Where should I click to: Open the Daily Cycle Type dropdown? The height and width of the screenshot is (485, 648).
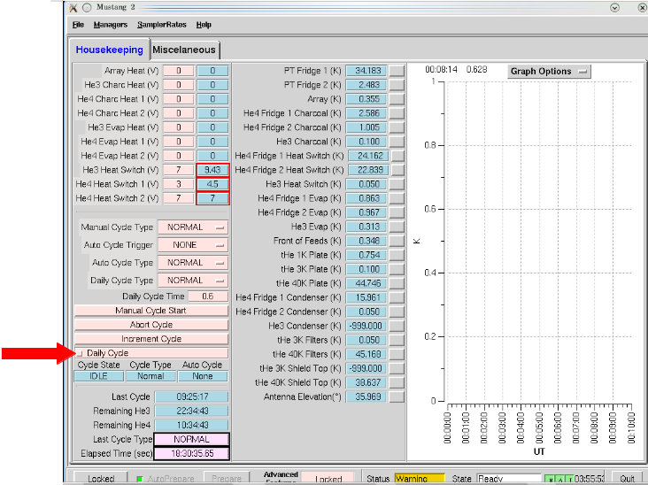click(x=193, y=281)
